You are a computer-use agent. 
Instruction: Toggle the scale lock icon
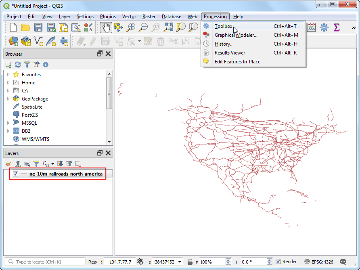(190, 262)
